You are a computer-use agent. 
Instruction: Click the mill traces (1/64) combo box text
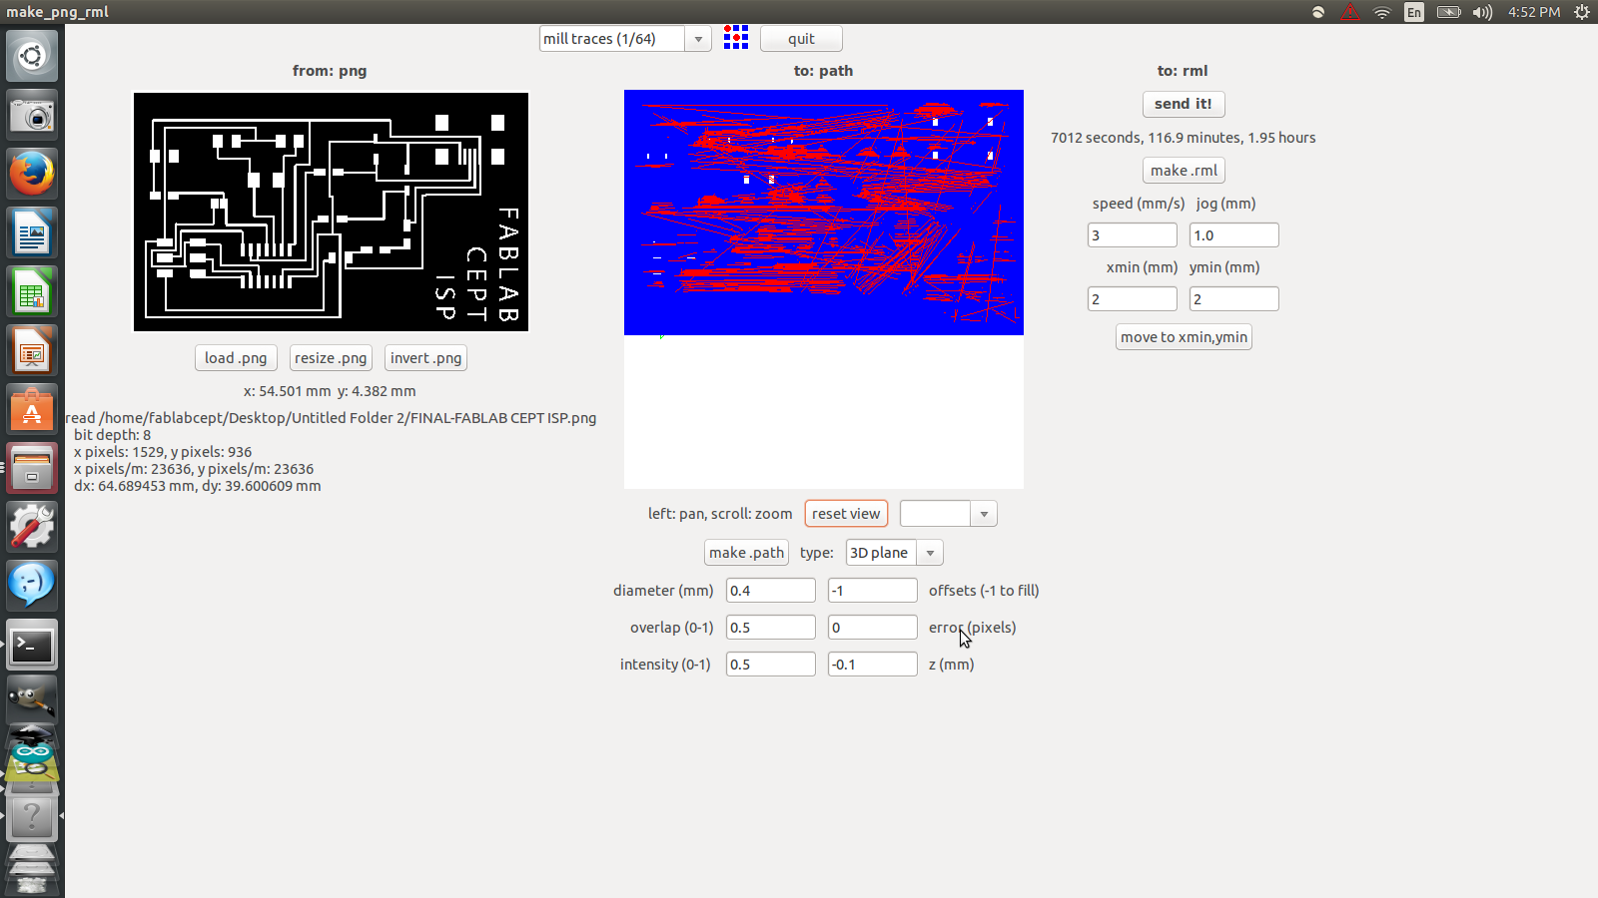pos(611,39)
